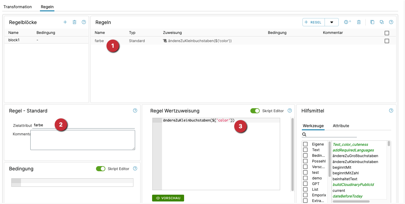Viewport: 405px width, 204px height.
Task: Add a new Regelblock with plus icon
Action: (x=65, y=22)
